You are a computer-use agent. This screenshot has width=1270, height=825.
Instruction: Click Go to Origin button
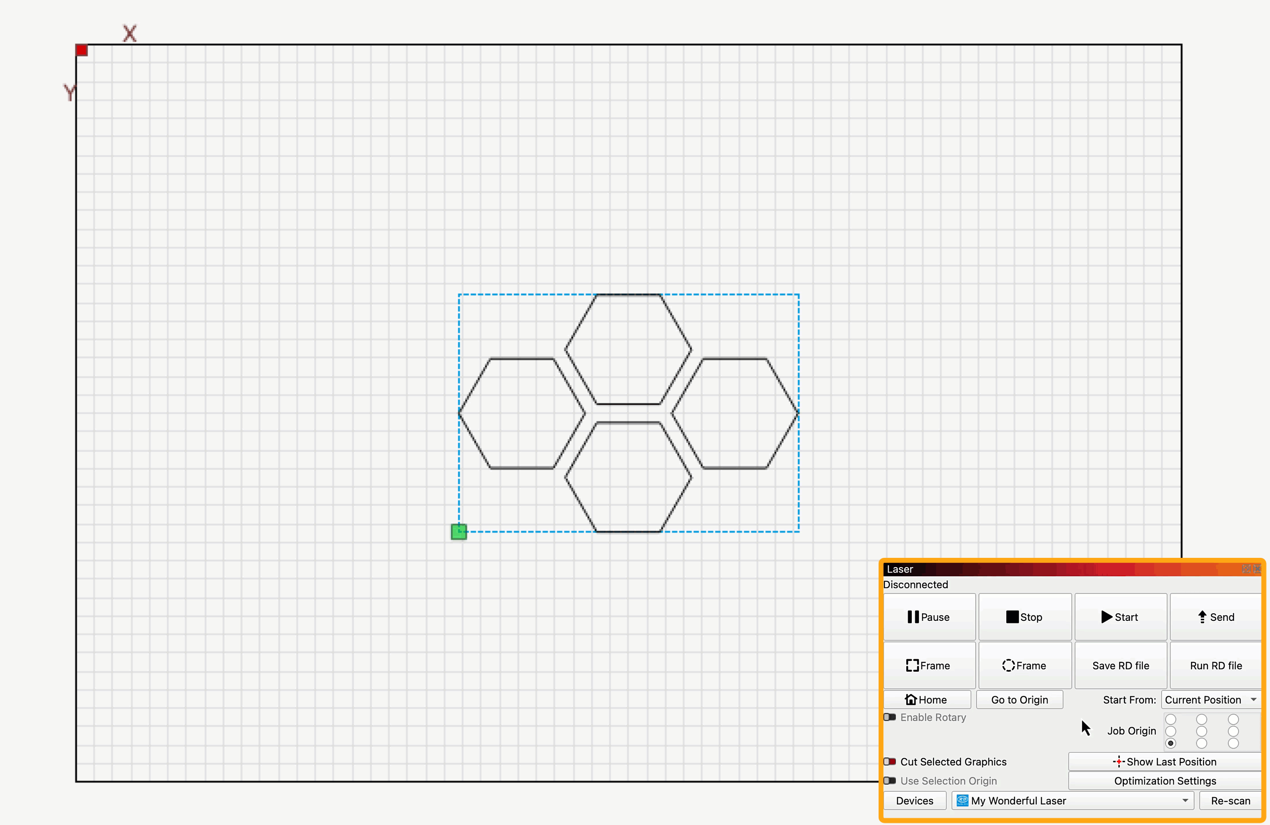[x=1019, y=699]
